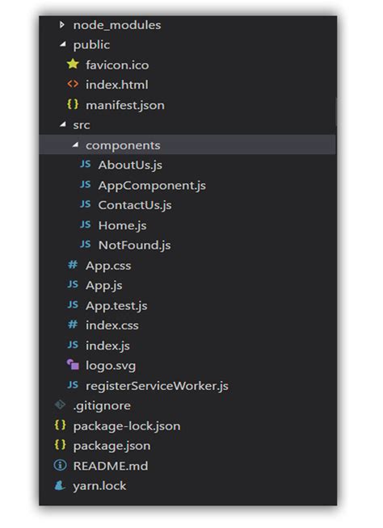Screen dimensions: 383x528
Task: Open the AboutUs.js file
Action: [130, 166]
